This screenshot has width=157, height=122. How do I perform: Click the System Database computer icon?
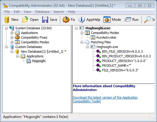(x=12, y=28)
